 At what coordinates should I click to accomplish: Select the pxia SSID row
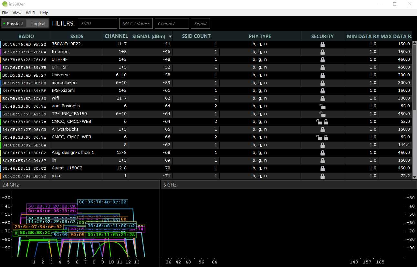coord(206,176)
